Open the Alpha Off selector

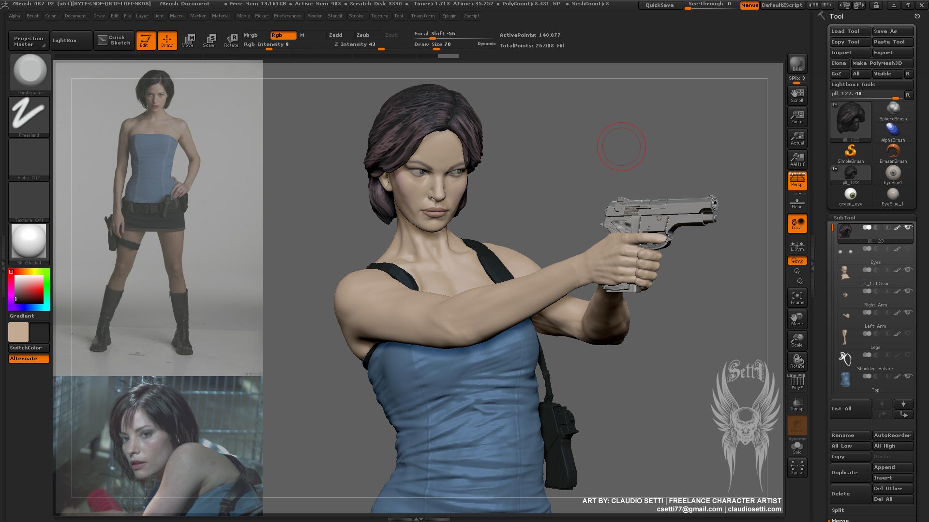click(30, 159)
